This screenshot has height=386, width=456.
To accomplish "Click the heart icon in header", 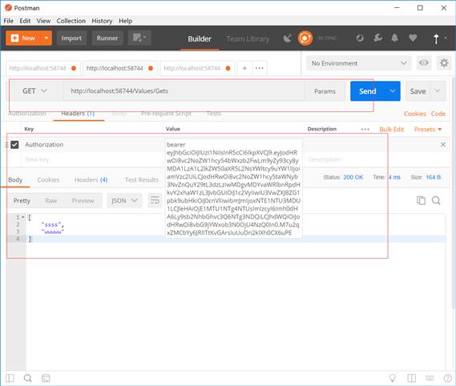I will click(x=413, y=38).
